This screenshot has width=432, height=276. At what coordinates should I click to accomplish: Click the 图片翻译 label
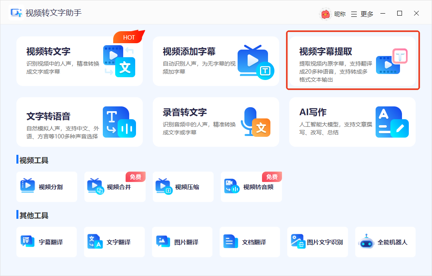pyautogui.click(x=186, y=242)
